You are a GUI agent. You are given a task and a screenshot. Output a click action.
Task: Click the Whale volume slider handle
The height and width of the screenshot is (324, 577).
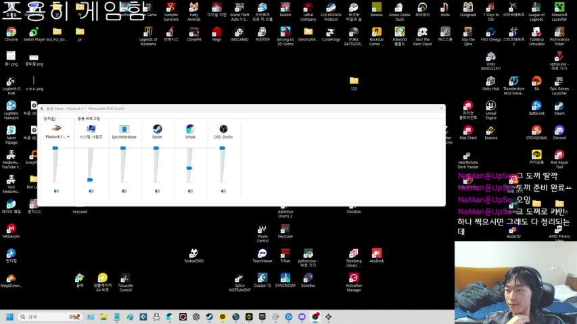point(189,167)
